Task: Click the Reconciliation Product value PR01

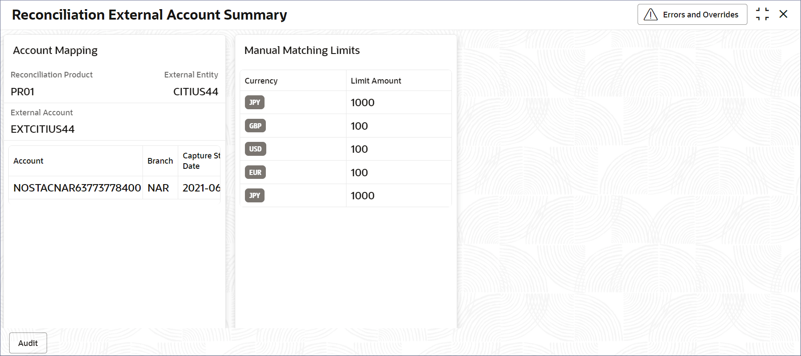Action: pyautogui.click(x=23, y=91)
